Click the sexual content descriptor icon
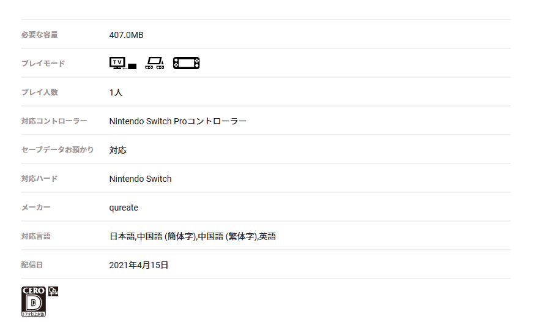Image resolution: width=539 pixels, height=322 pixels. tap(53, 291)
